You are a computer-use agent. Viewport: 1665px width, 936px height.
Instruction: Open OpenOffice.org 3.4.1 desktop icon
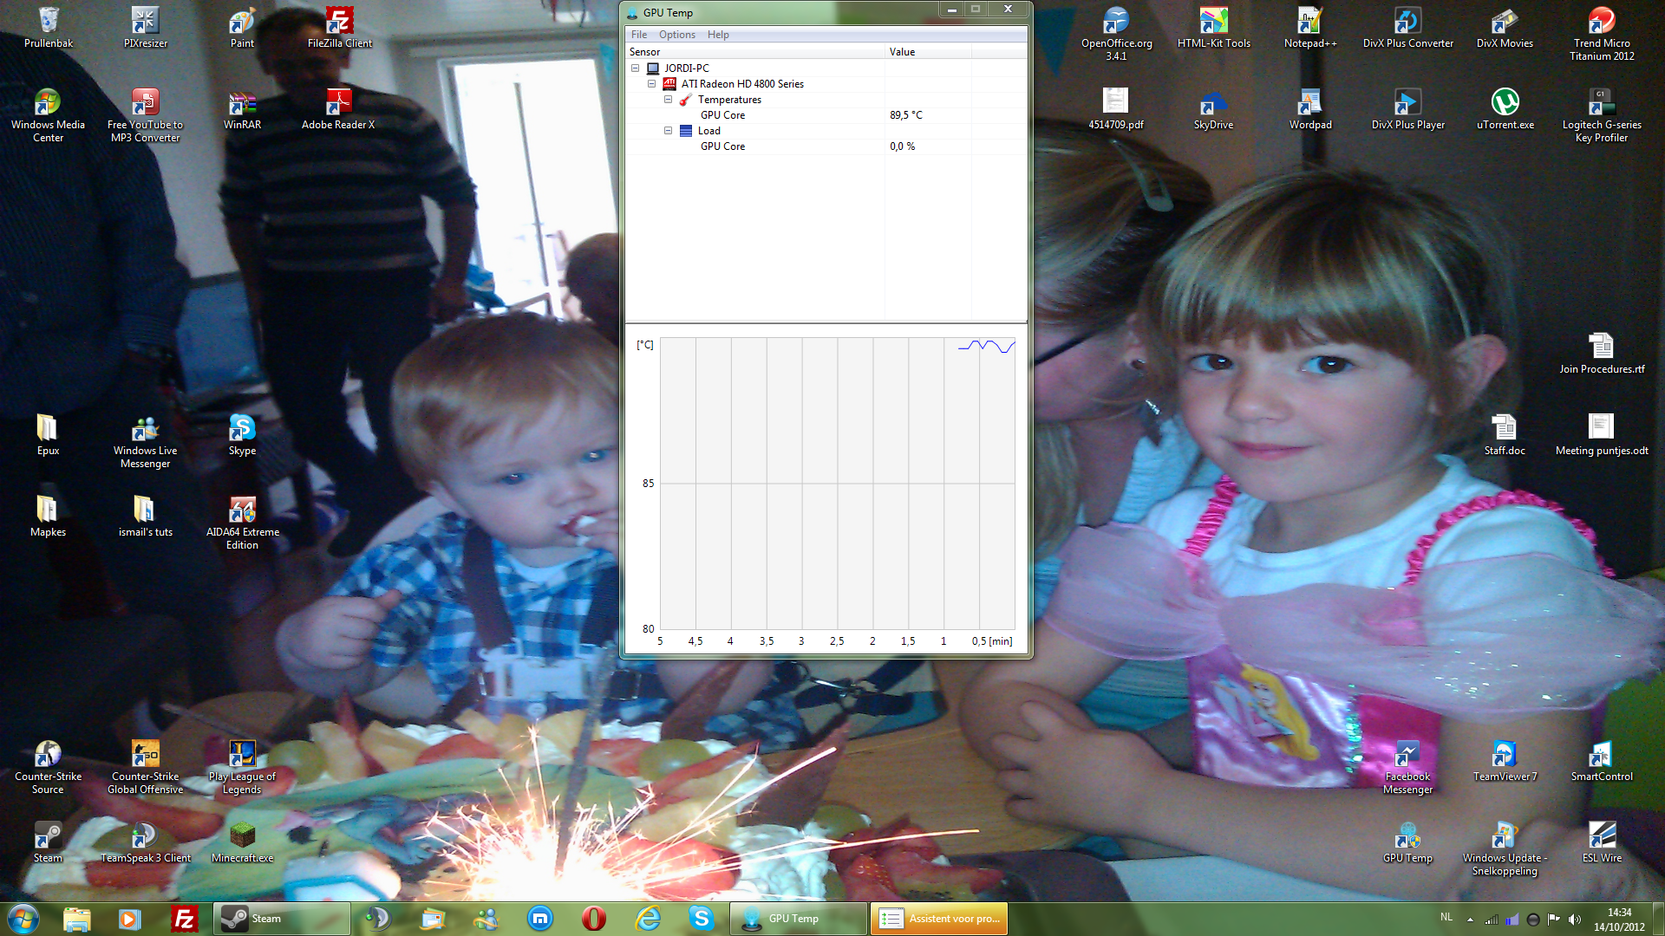tap(1116, 33)
